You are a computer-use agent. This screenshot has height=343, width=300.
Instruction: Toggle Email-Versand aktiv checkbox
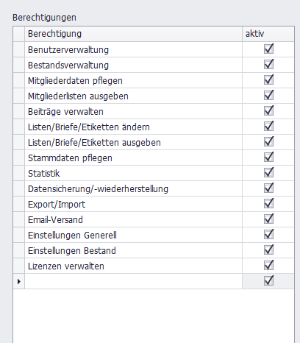[x=268, y=219]
